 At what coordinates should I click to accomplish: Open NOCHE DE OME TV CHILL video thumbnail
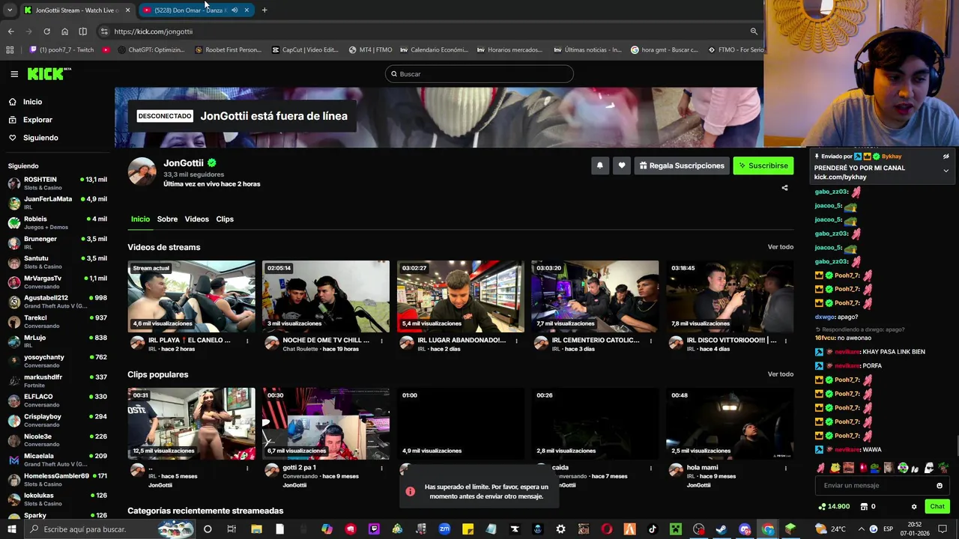326,296
